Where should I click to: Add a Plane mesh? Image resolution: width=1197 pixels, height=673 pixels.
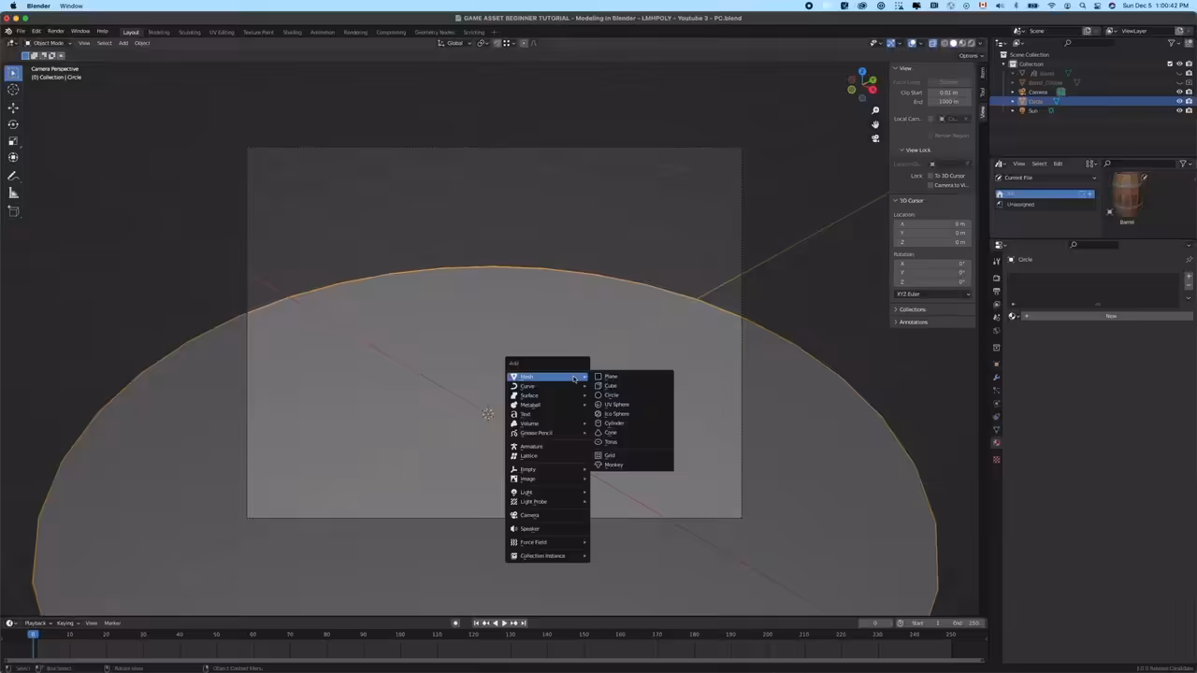pyautogui.click(x=633, y=377)
